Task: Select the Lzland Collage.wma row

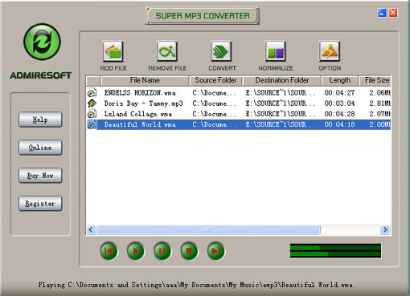Action: point(239,114)
